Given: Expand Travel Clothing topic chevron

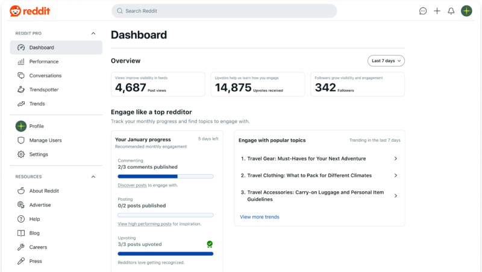Looking at the screenshot, I should click(396, 176).
